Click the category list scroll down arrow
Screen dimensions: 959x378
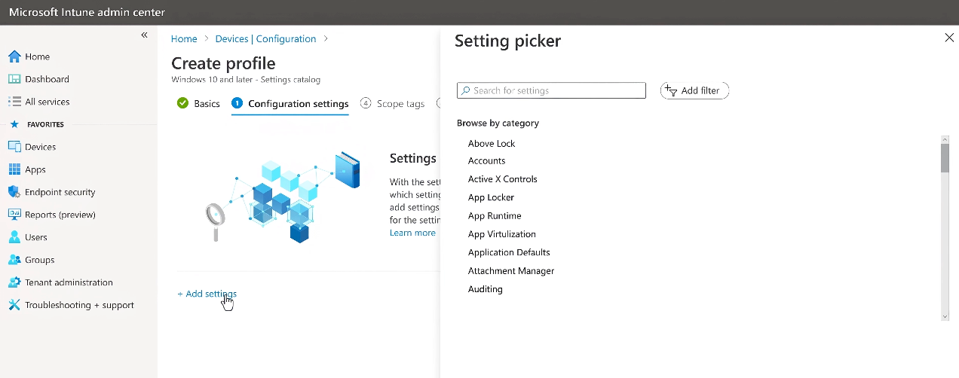tap(945, 317)
